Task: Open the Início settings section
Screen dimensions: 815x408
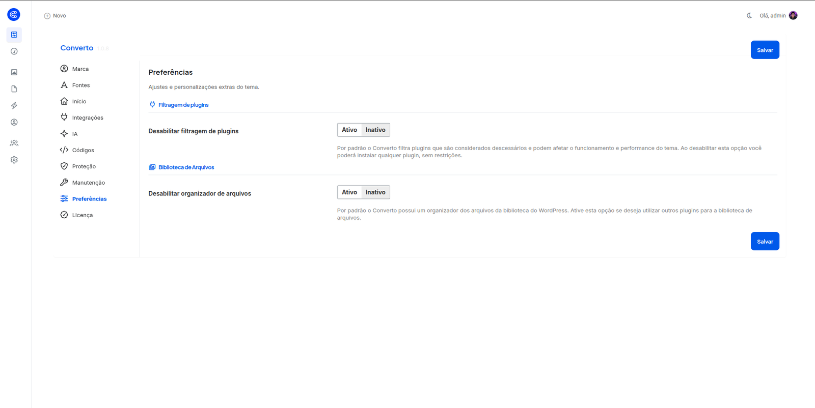Action: click(x=79, y=102)
